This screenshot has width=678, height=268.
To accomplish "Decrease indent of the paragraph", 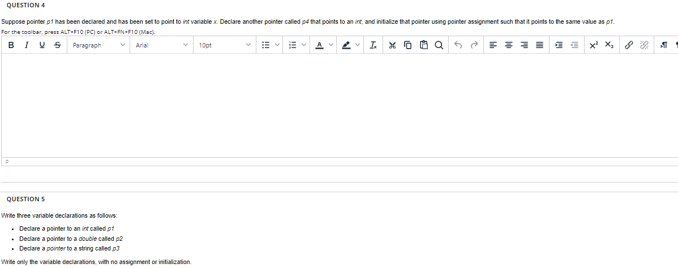I will pos(574,45).
